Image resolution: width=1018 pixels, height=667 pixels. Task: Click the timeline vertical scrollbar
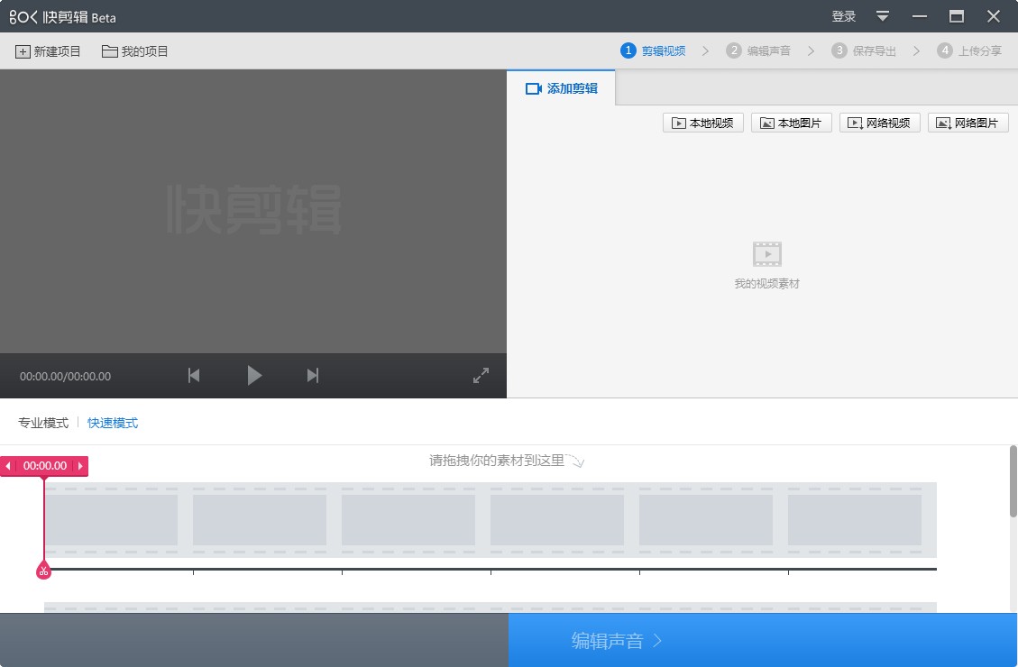click(1013, 481)
